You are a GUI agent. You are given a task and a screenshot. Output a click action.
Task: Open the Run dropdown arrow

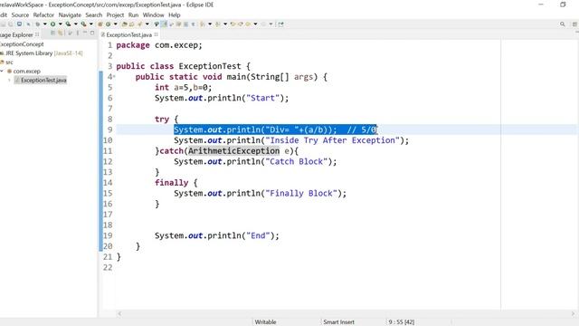pyautogui.click(x=61, y=24)
